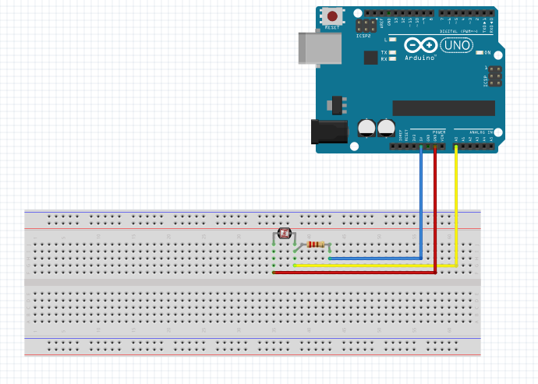Click the A3 analog input pin
Image resolution: width=538 pixels, height=384 pixels.
[477, 146]
